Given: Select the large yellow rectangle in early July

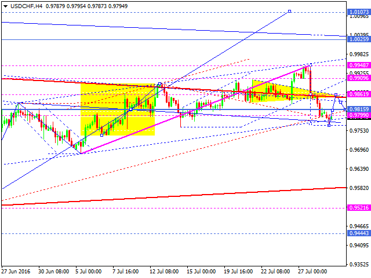Looking at the screenshot, I should point(118,109).
